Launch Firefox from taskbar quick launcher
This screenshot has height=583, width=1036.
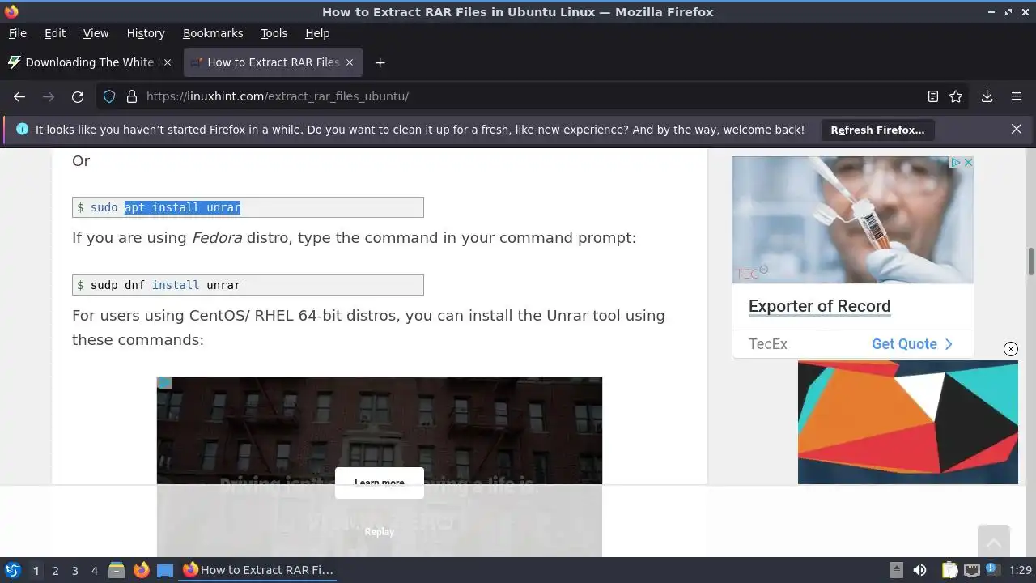pos(141,570)
